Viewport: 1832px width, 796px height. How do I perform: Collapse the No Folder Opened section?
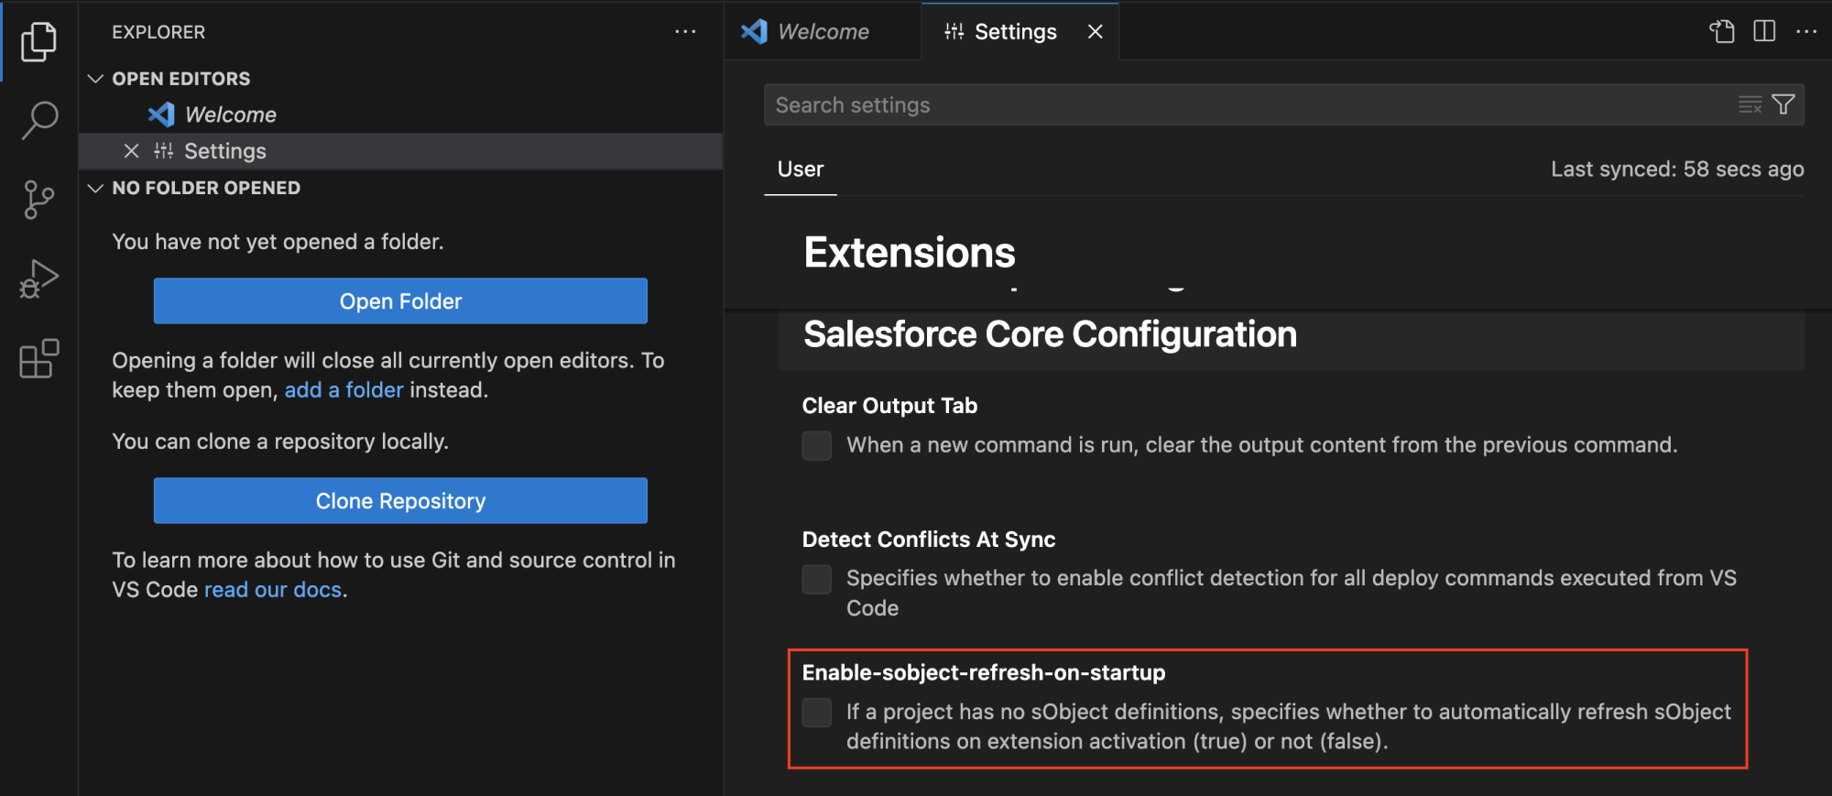(x=95, y=188)
